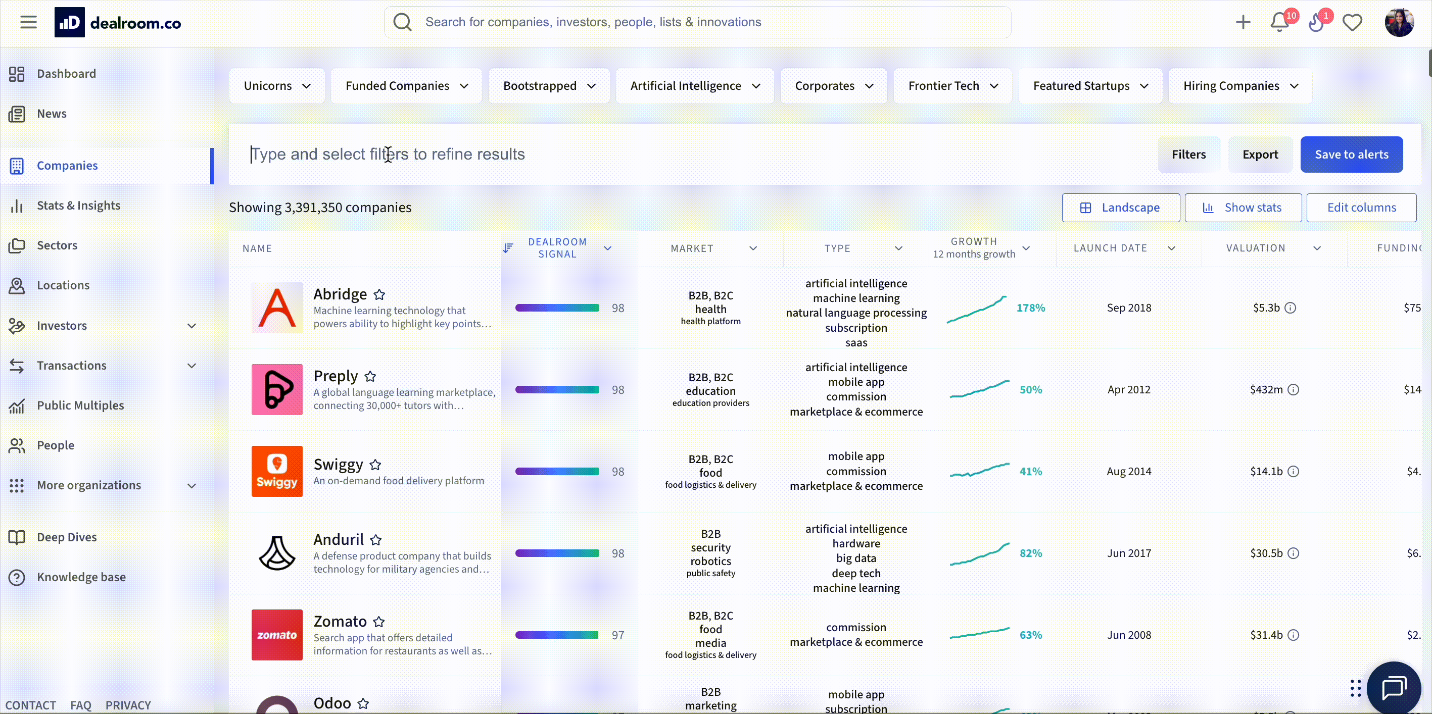Image resolution: width=1432 pixels, height=714 pixels.
Task: Star the Odoo company
Action: click(363, 703)
